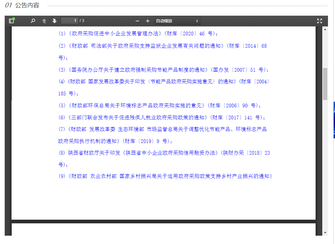Zoom out using the minus button
Image resolution: width=335 pixels, height=244 pixels.
[x=137, y=21]
